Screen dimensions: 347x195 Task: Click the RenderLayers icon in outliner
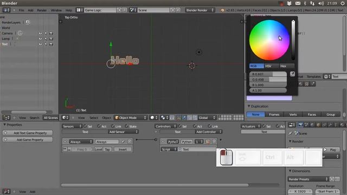(28, 22)
